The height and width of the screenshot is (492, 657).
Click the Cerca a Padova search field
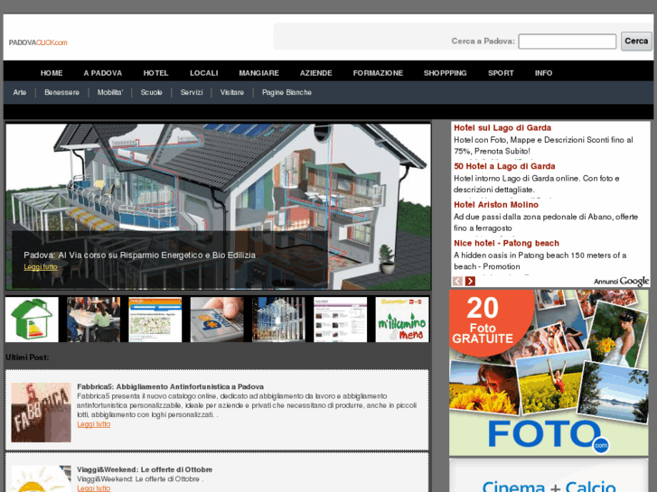(x=568, y=42)
